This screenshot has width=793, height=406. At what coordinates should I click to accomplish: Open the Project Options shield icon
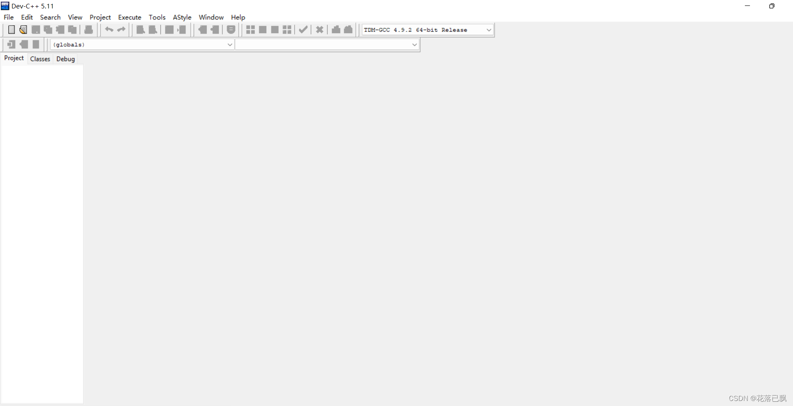(x=231, y=29)
